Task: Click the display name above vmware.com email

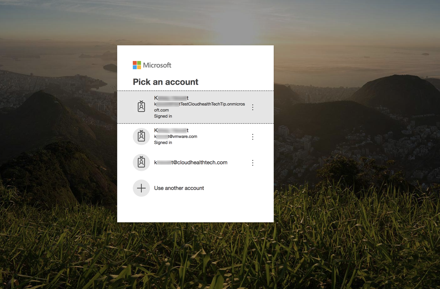Action: pos(171,130)
